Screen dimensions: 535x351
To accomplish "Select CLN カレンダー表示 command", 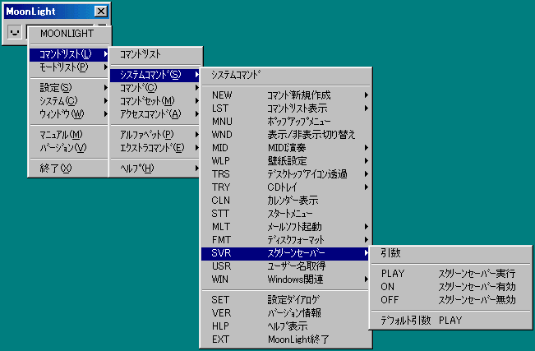I will (x=286, y=200).
